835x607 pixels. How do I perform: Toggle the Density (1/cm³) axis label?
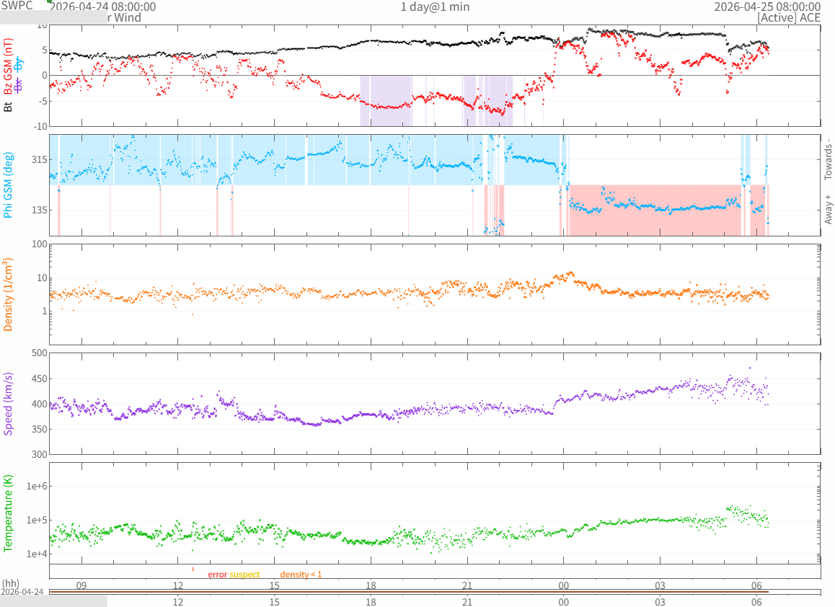coord(8,294)
